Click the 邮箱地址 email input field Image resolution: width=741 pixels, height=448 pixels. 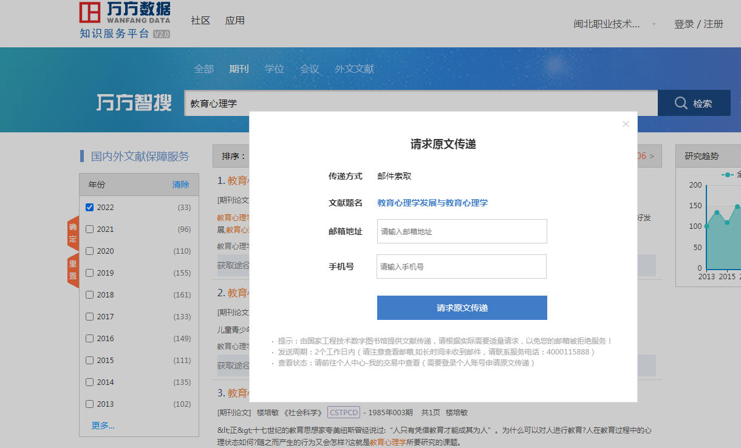(x=461, y=231)
